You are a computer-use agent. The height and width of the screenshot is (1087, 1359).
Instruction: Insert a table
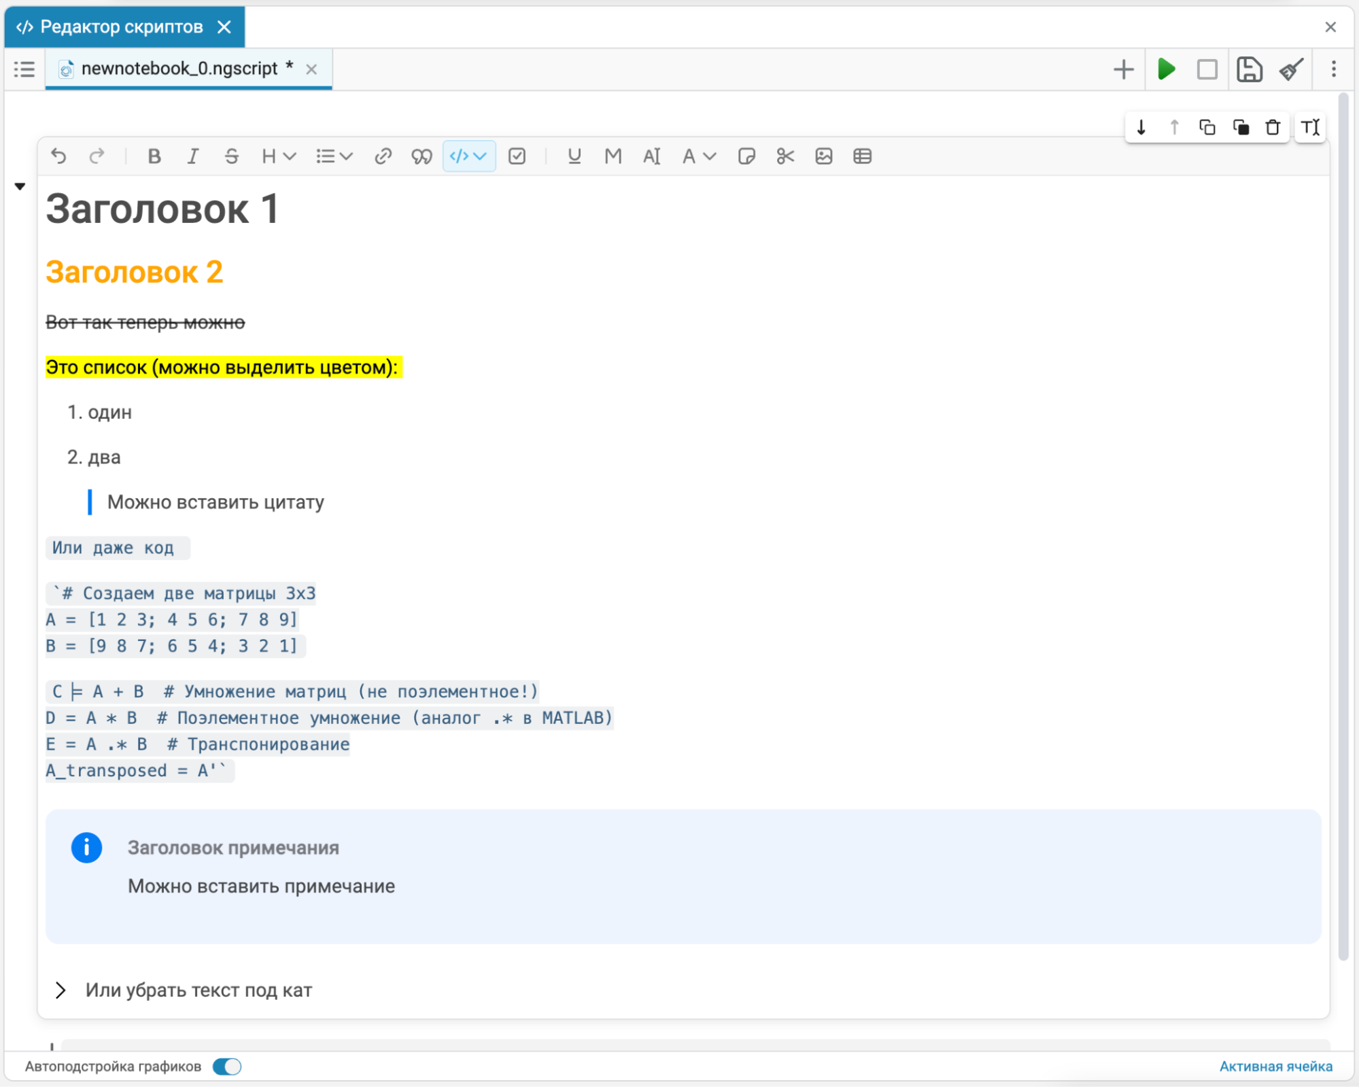click(x=863, y=156)
